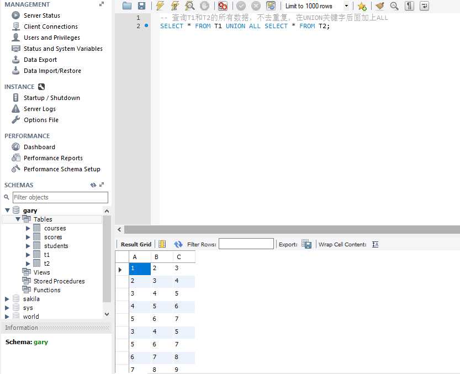Toggle breakpoint dot on line 2
Screen dimensions: 460x374
[146, 25]
